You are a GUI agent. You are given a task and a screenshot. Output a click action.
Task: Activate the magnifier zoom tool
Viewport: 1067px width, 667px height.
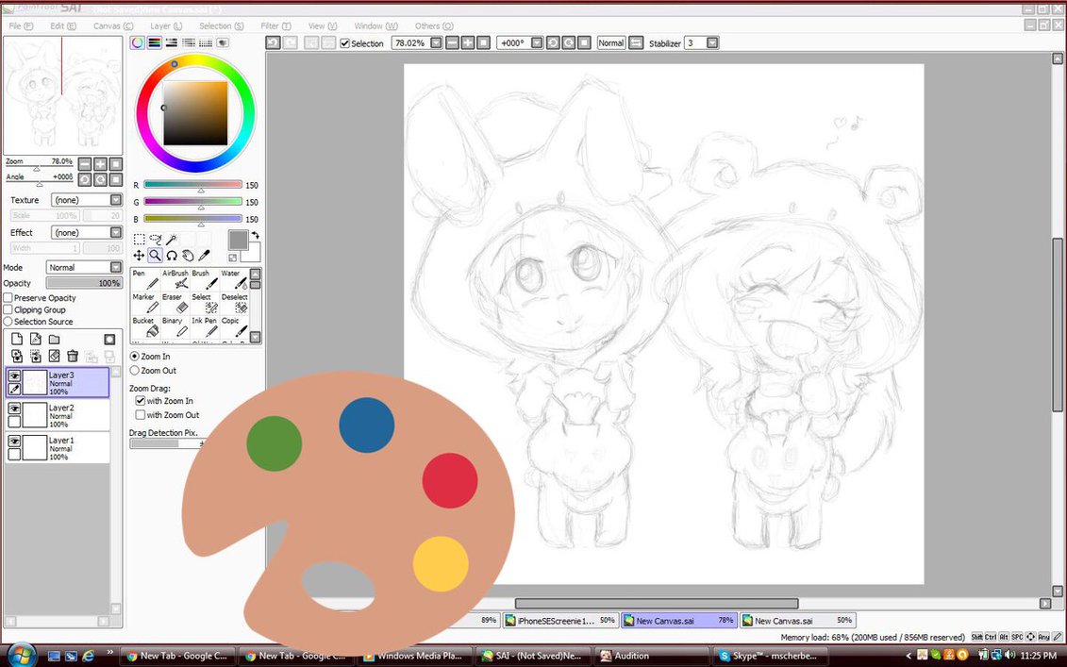click(x=155, y=256)
